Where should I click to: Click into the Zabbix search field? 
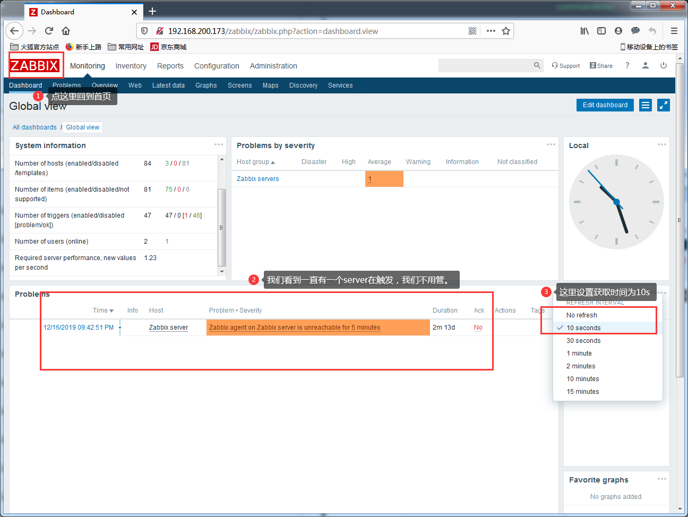pyautogui.click(x=485, y=65)
